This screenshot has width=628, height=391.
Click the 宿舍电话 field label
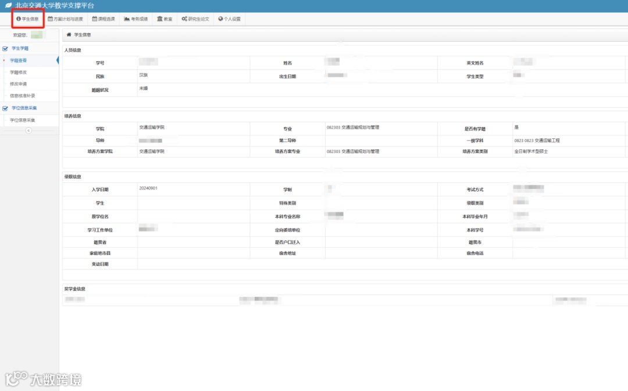pos(475,253)
